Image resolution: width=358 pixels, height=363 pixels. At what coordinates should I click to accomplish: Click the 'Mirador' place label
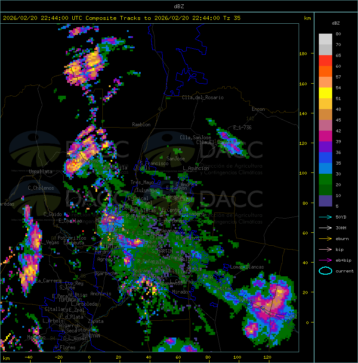[181, 292]
